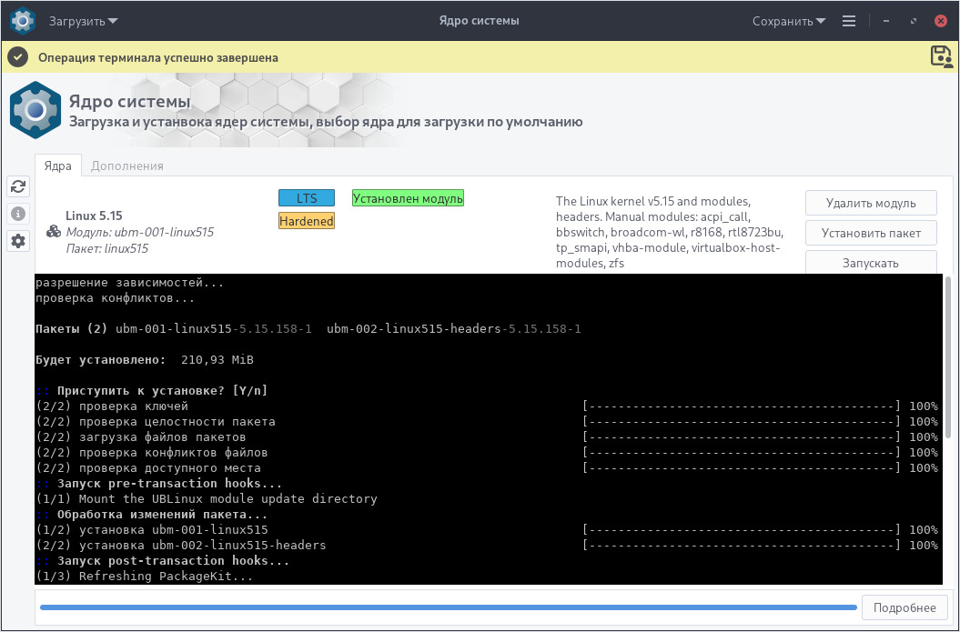Click the info icon in the sidebar
960x632 pixels.
pos(18,214)
